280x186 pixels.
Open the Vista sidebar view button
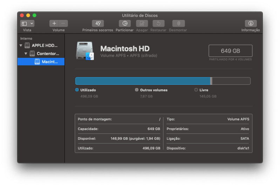pyautogui.click(x=25, y=23)
